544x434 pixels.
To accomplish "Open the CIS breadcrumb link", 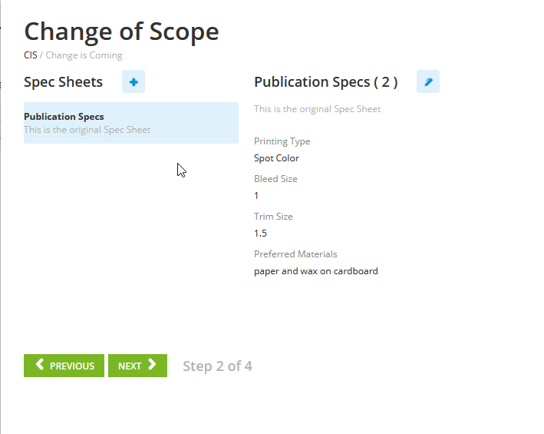I will point(31,55).
